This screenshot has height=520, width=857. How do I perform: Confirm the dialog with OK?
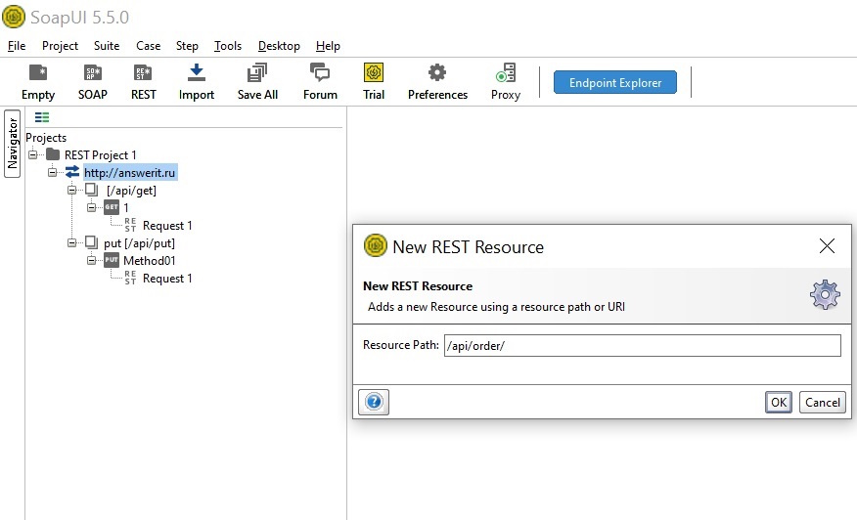tap(779, 403)
